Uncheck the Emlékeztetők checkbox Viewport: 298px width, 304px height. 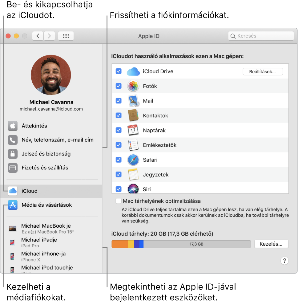point(119,145)
